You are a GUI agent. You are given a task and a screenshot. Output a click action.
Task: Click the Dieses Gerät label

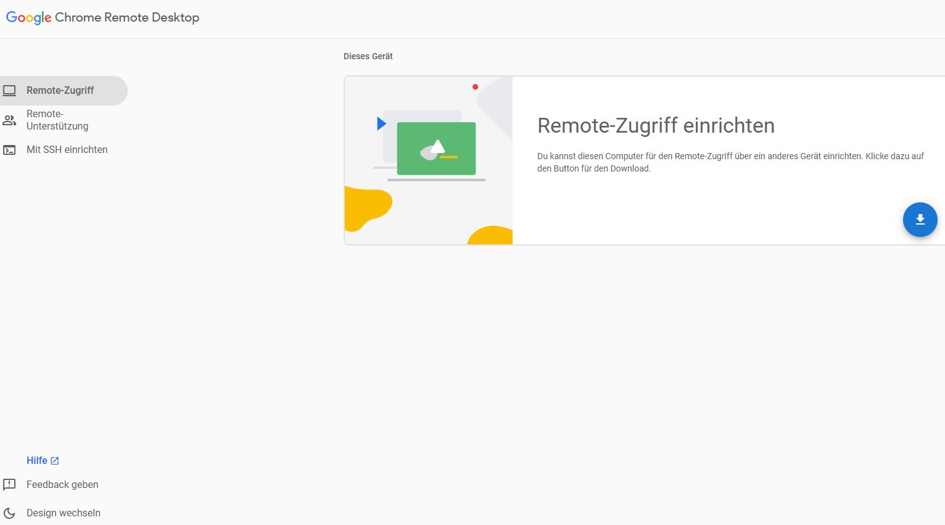tap(368, 56)
